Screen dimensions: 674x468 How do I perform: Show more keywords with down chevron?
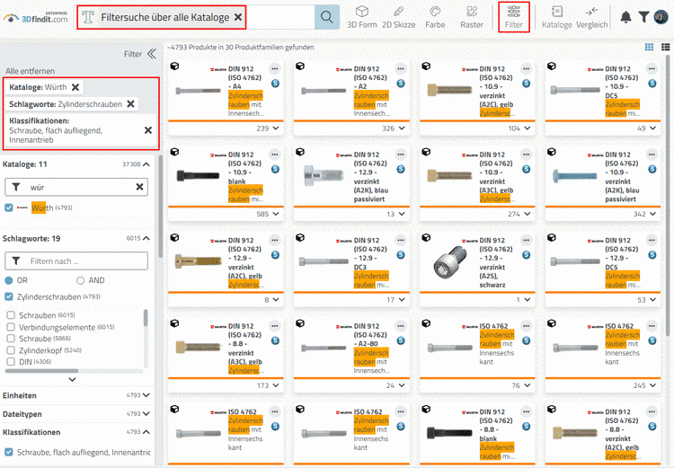[72, 379]
